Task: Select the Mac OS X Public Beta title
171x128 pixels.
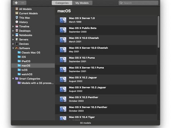Action: point(83,28)
